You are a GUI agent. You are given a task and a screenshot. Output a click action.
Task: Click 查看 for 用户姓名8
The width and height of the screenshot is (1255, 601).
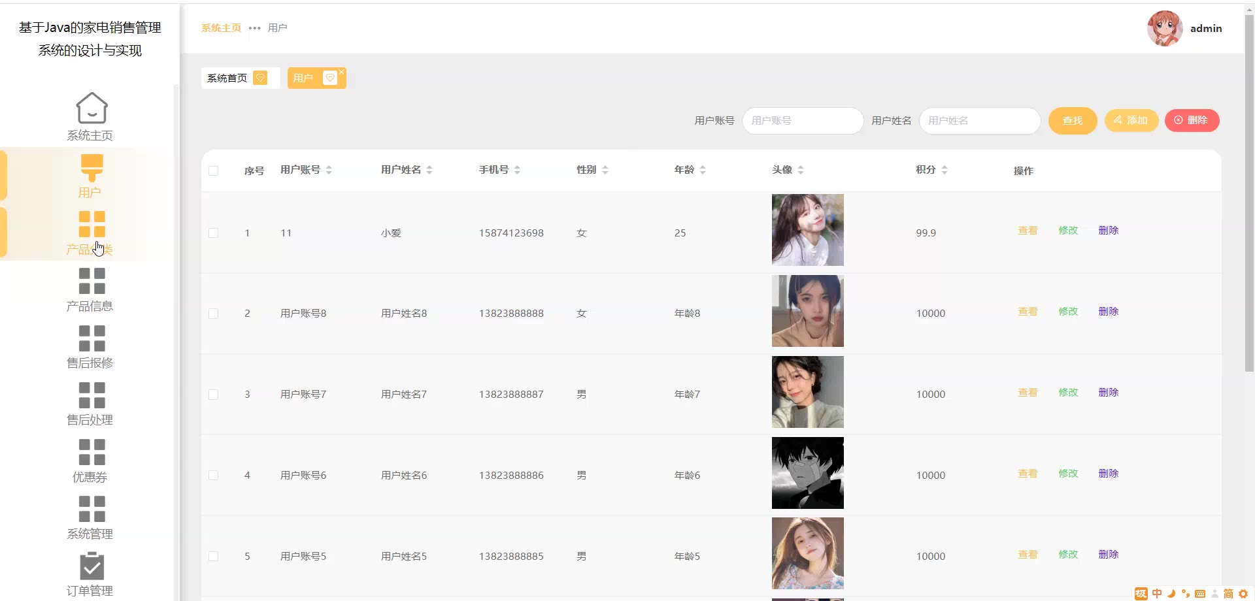coord(1028,312)
